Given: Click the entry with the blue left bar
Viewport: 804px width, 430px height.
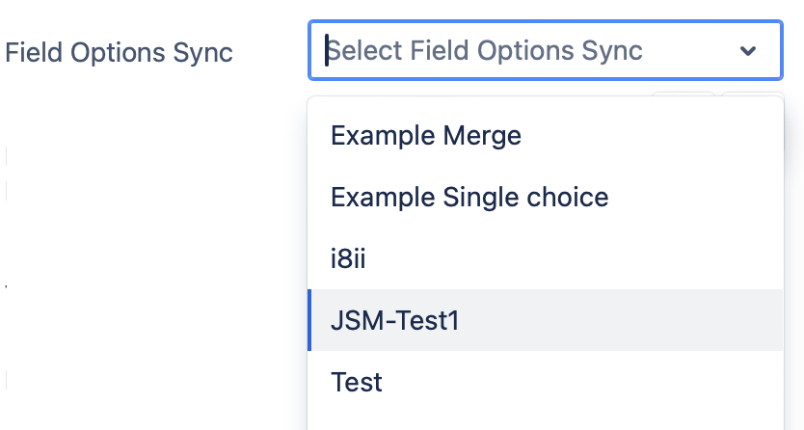Looking at the screenshot, I should tap(394, 320).
